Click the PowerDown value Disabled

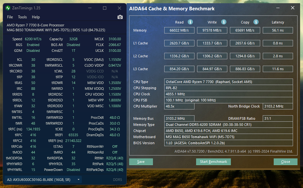tap(73, 170)
